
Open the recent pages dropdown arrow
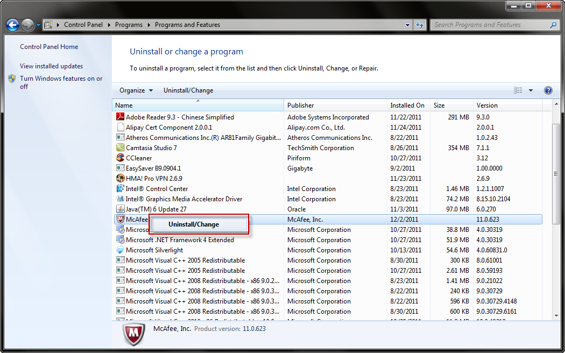[x=38, y=25]
